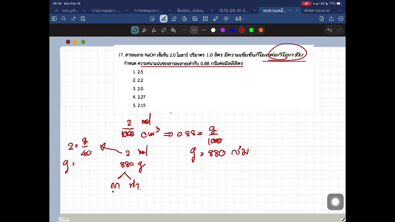395x222 pixels.
Task: Expand more tools chevron button
Action: tap(226, 19)
